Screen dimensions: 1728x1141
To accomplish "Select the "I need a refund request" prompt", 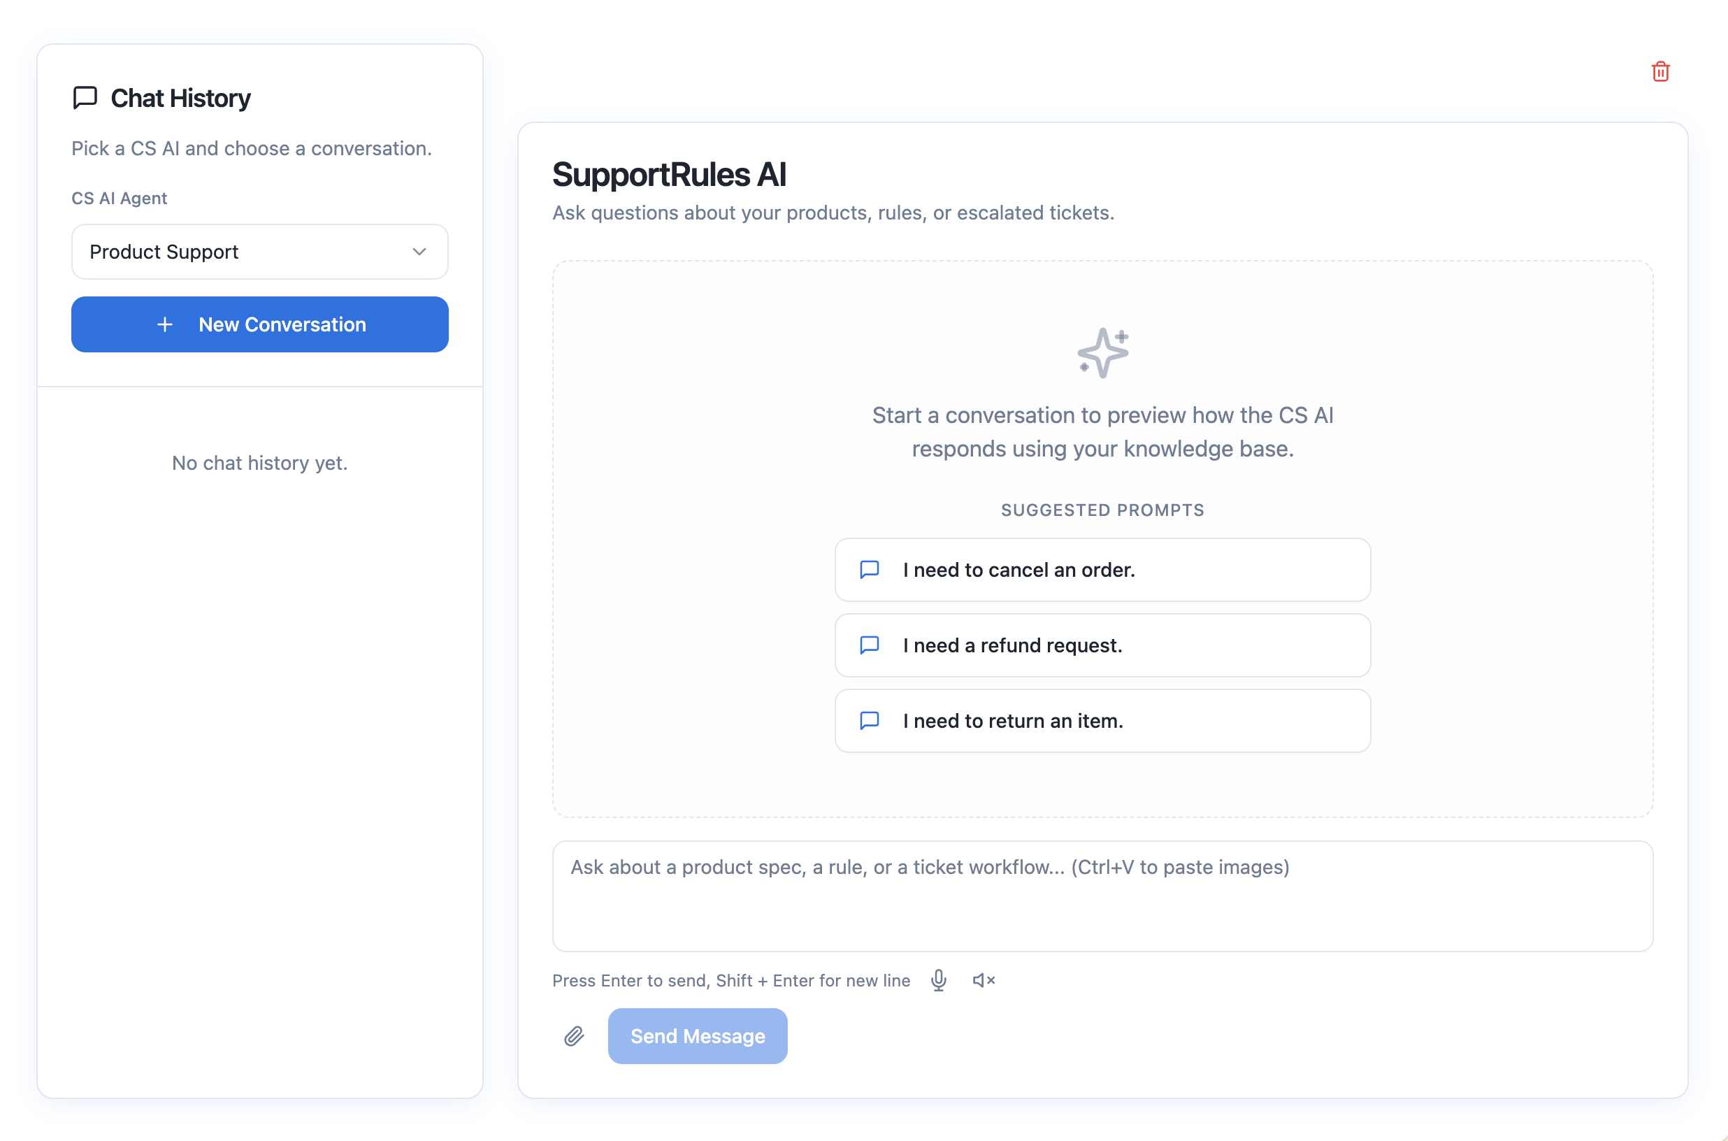I will coord(1102,645).
